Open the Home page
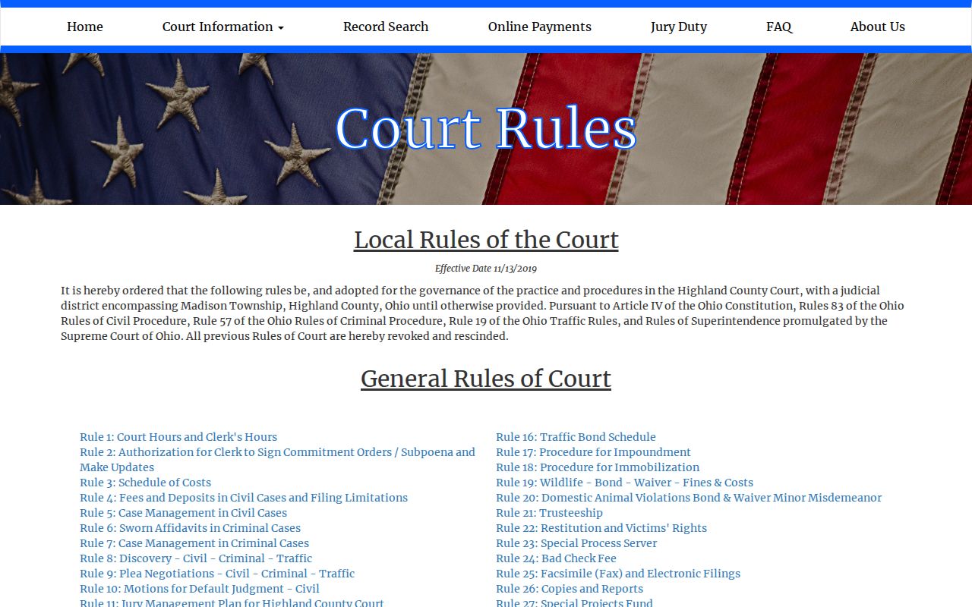 tap(85, 27)
